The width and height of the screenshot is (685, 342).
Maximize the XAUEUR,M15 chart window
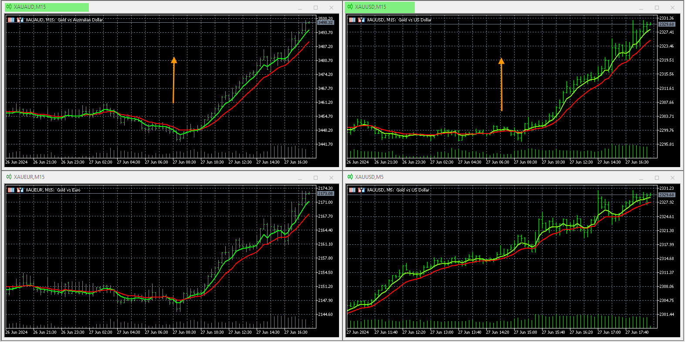click(315, 178)
